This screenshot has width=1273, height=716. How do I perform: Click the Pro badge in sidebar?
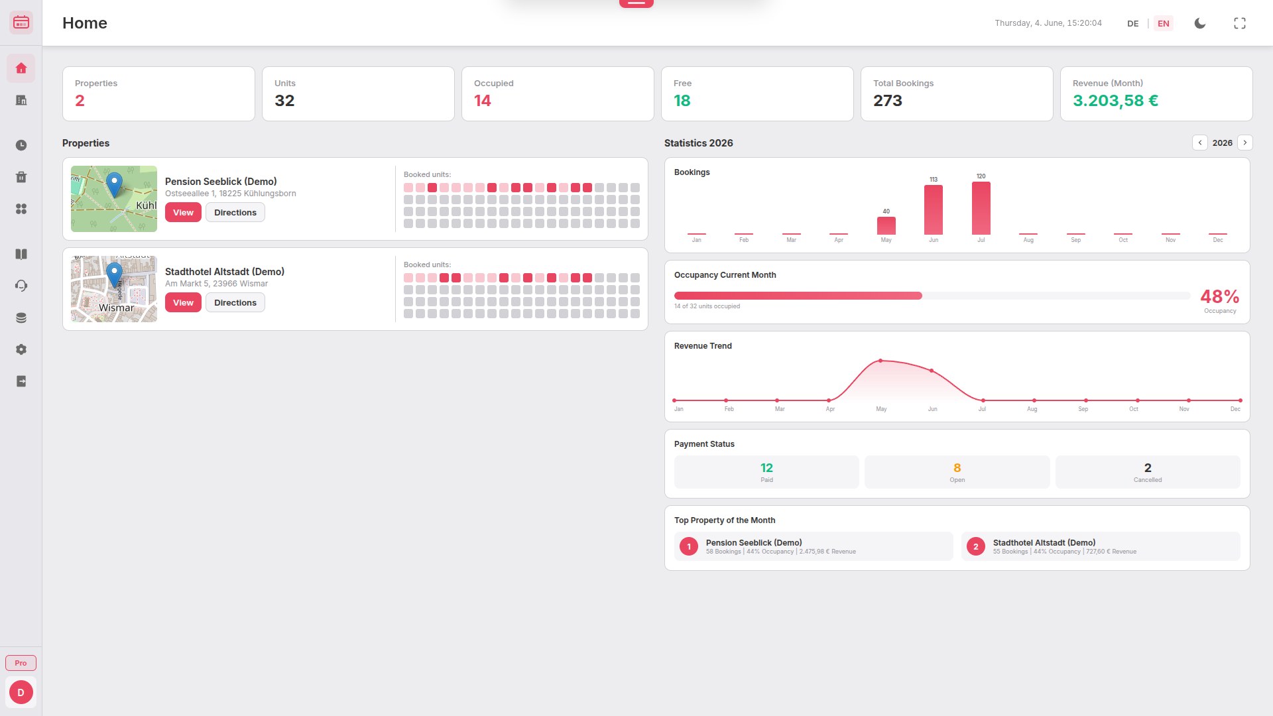point(21,663)
